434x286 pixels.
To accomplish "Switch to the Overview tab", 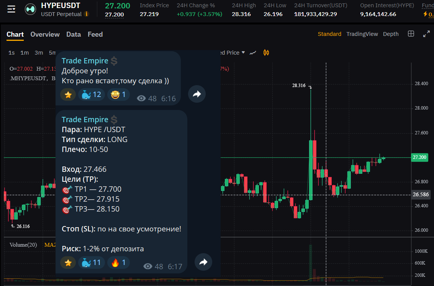I will pos(45,34).
